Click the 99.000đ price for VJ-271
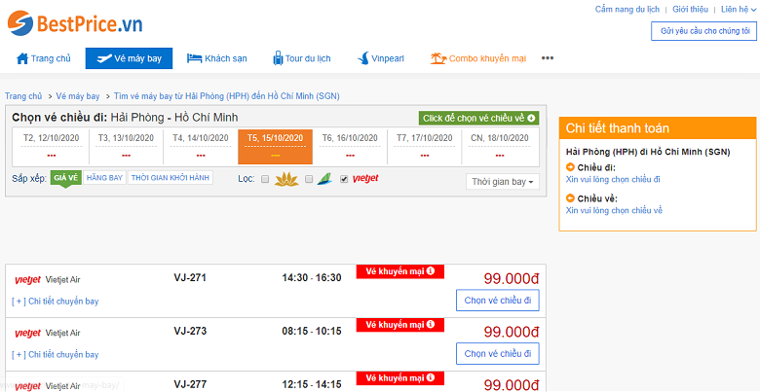 (x=512, y=279)
